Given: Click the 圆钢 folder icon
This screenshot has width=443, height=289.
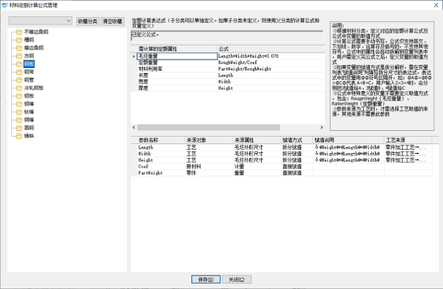Looking at the screenshot, I should (x=18, y=127).
